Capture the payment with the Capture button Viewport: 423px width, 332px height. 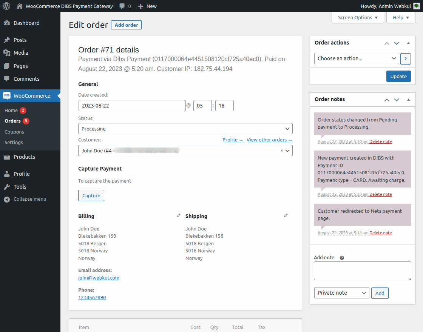click(x=91, y=195)
